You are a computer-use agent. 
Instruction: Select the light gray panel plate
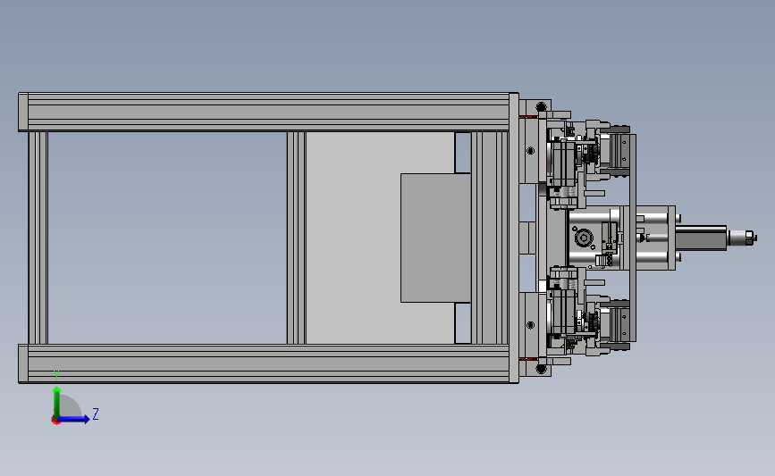click(x=353, y=238)
